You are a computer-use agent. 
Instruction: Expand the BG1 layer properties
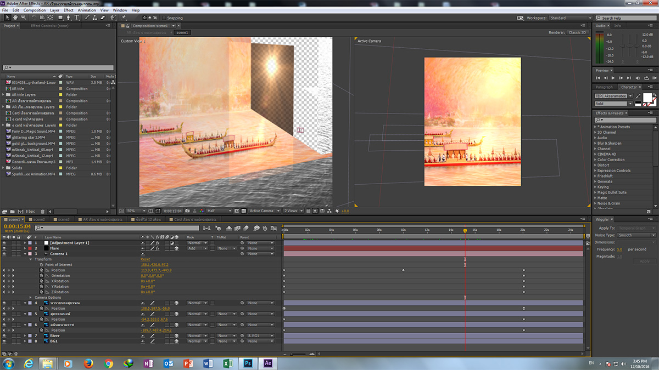[25, 341]
